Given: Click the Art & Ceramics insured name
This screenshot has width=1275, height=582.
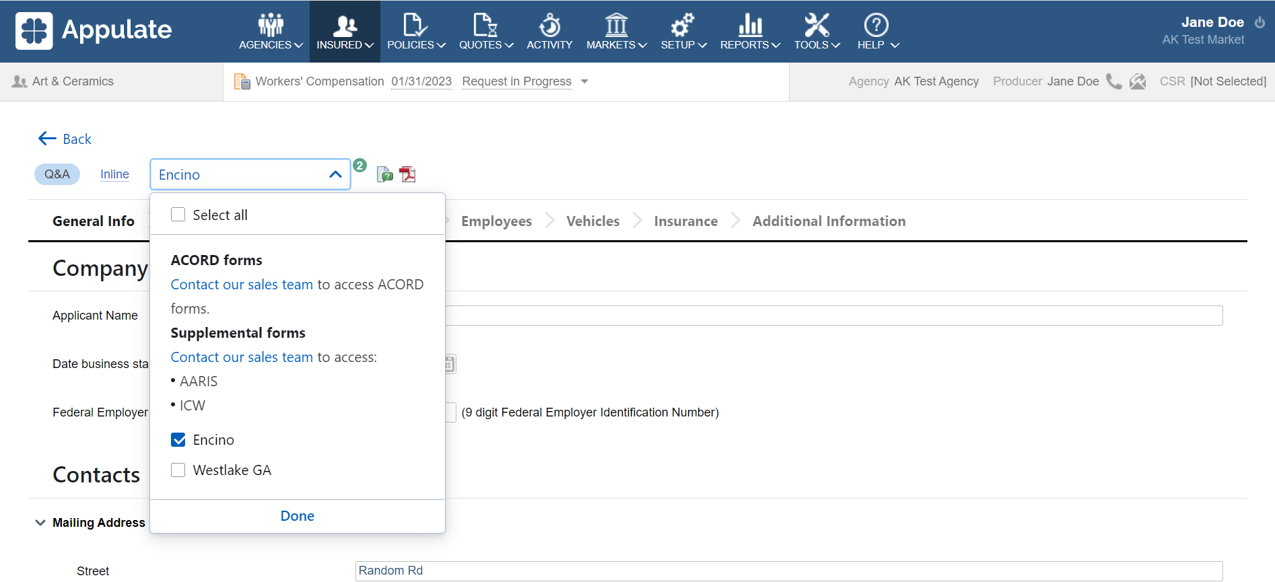Looking at the screenshot, I should pyautogui.click(x=73, y=81).
